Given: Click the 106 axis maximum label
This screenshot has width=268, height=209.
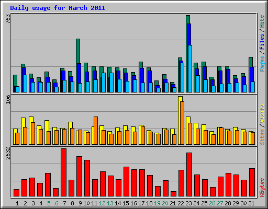Looking at the screenshot, I should [8, 99].
